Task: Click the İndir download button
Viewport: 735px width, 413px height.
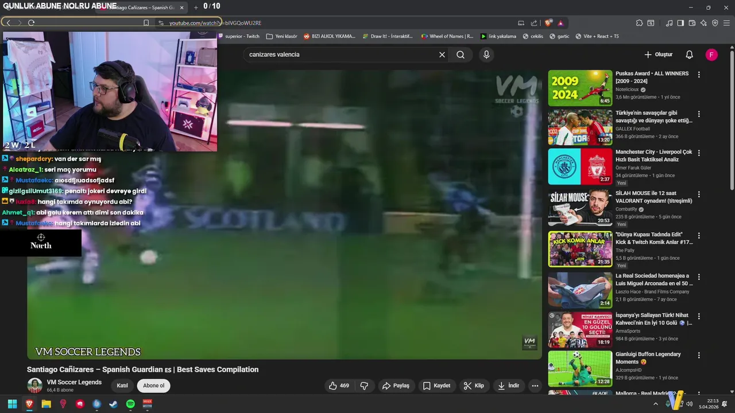Action: click(508, 385)
